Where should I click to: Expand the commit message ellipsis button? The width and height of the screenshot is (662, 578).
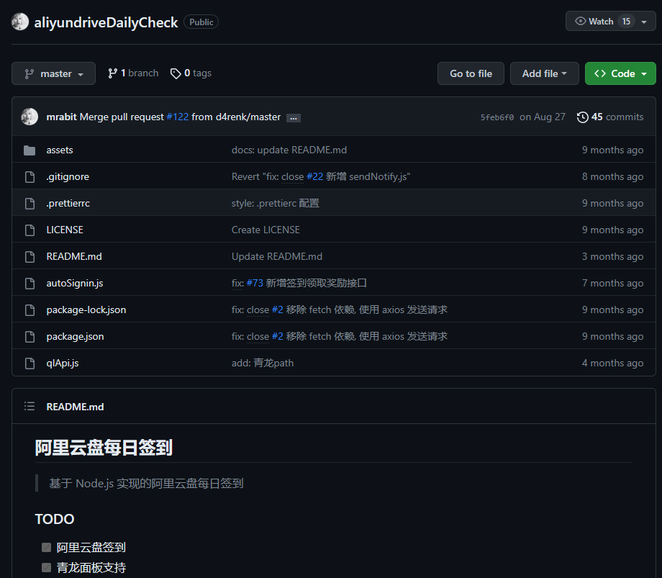(x=294, y=118)
